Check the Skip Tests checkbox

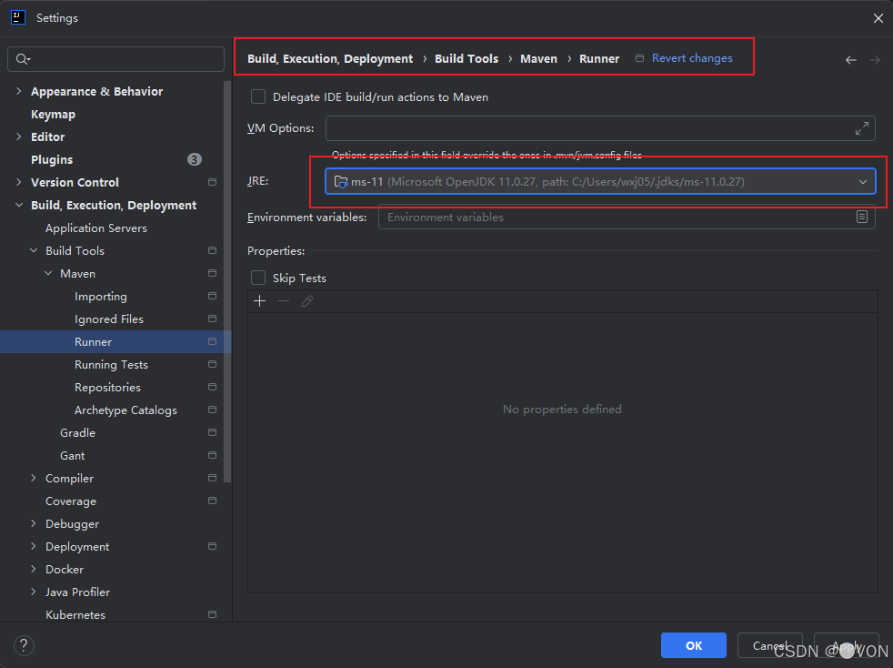(x=258, y=278)
